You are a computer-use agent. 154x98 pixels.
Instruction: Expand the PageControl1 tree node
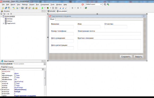point(3,23)
